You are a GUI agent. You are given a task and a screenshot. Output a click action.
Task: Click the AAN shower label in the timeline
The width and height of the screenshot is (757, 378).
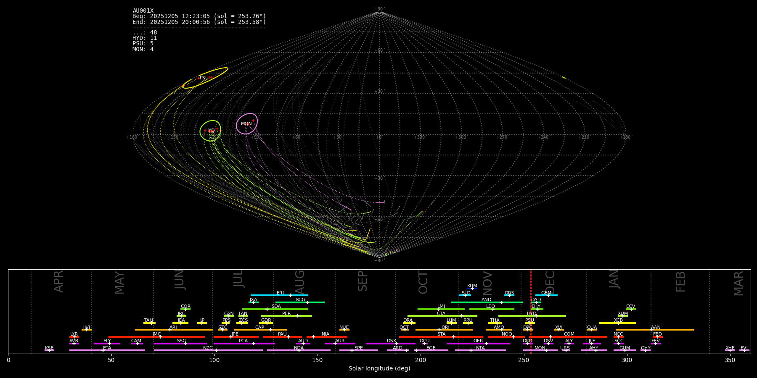(x=656, y=328)
